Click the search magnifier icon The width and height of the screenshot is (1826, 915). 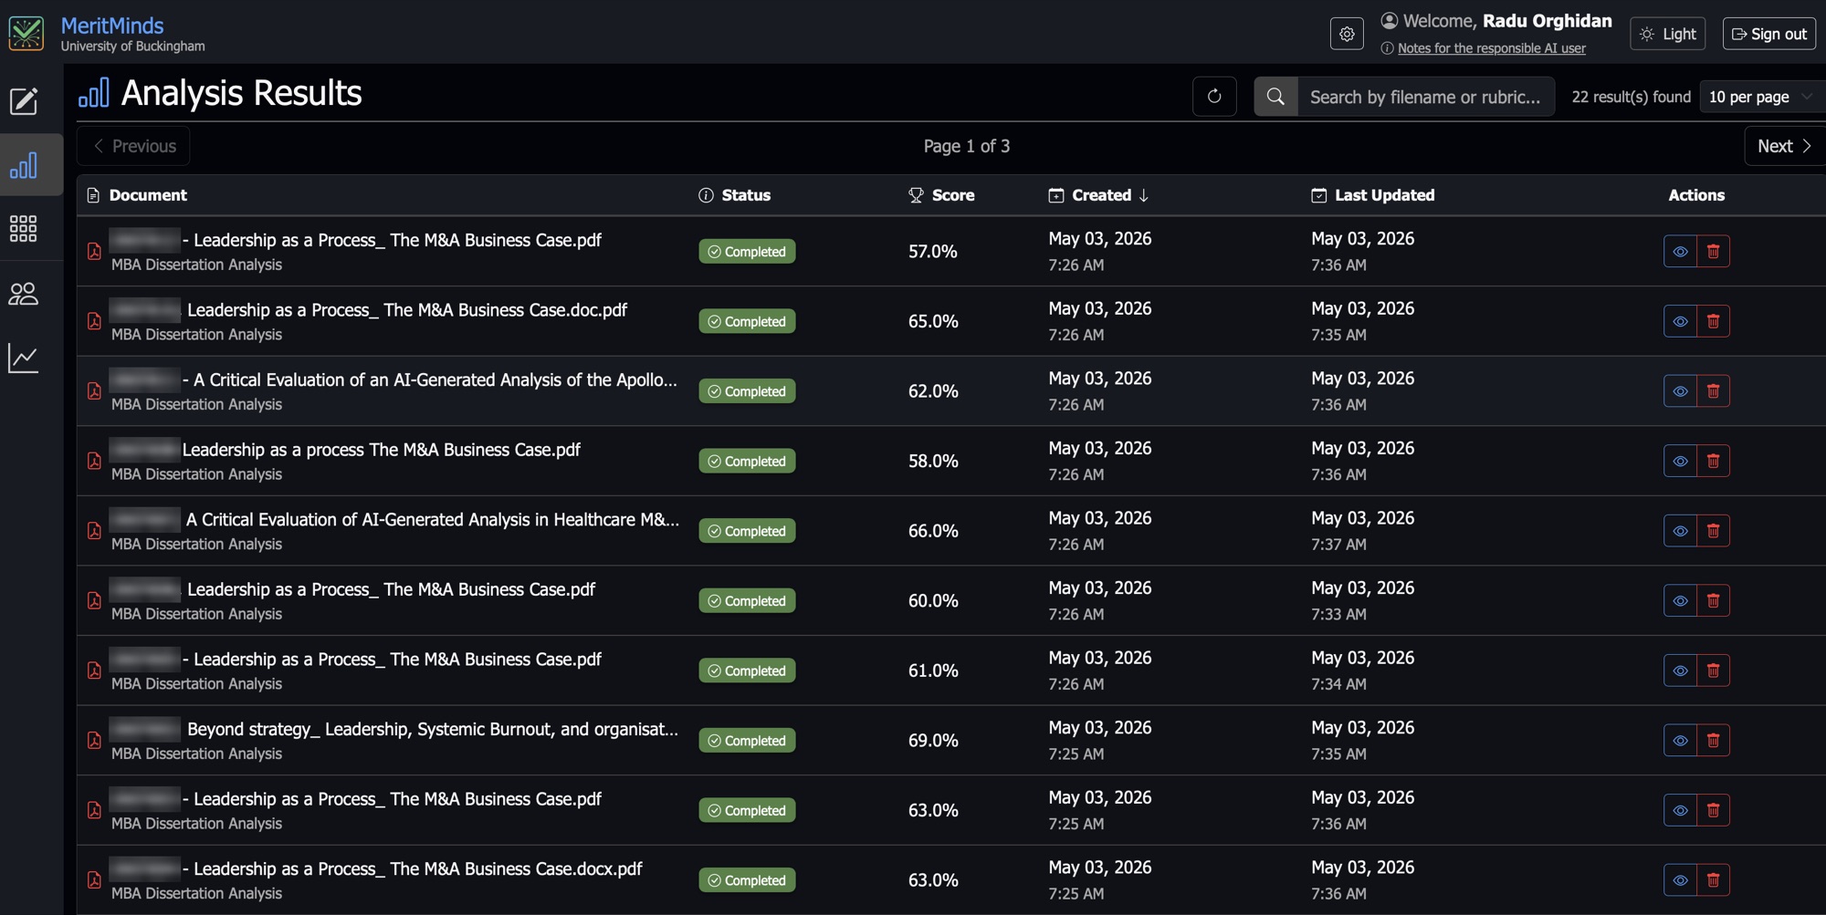tap(1275, 97)
